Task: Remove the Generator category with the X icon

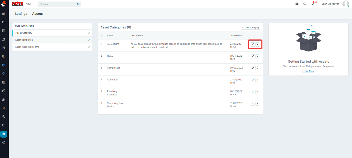Action: [x=257, y=80]
